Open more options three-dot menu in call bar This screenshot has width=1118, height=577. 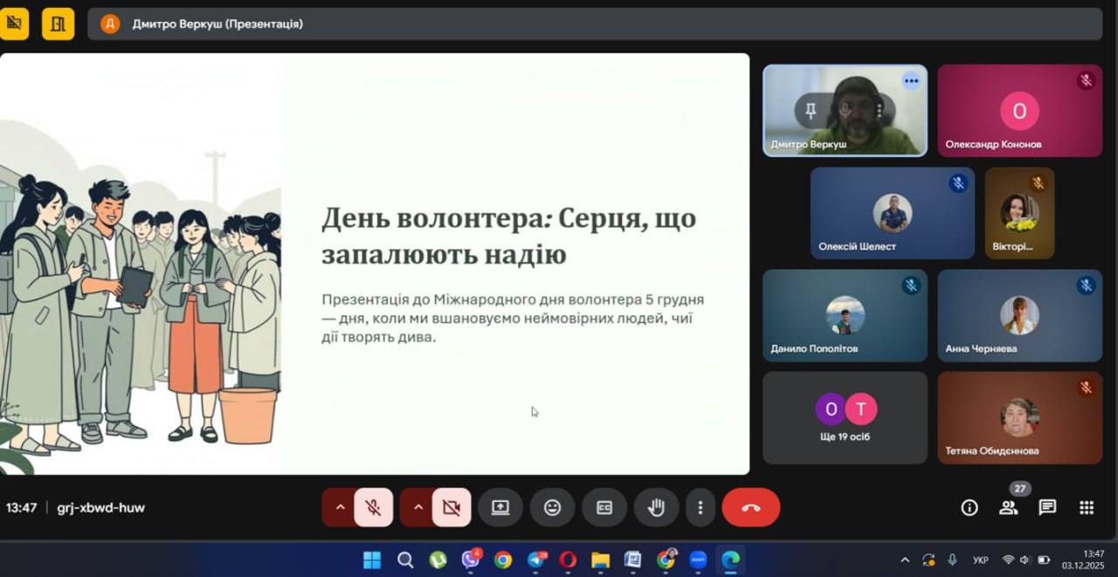[x=700, y=507]
